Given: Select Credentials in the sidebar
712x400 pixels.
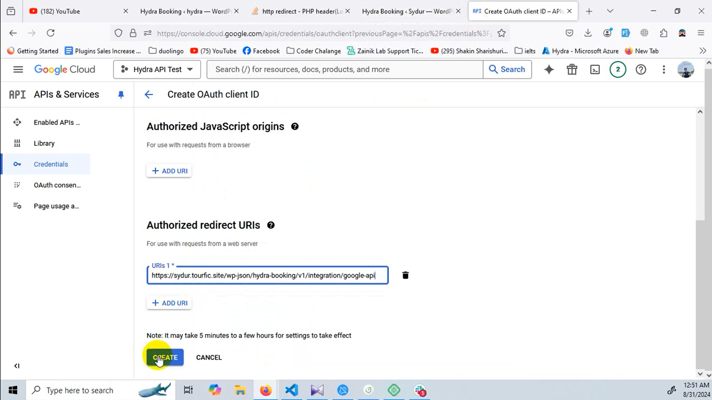Looking at the screenshot, I should (x=46, y=164).
